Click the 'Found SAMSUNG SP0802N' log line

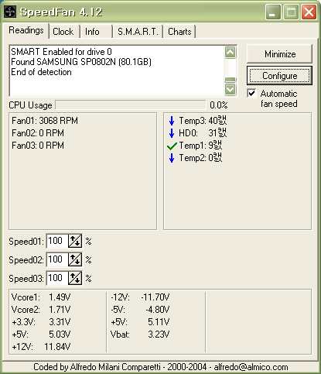click(81, 62)
